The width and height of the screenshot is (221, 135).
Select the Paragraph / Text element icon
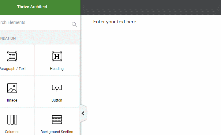(x=12, y=56)
